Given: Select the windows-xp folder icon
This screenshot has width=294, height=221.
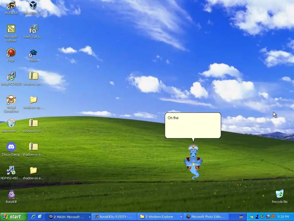Looking at the screenshot, I should (33, 102).
